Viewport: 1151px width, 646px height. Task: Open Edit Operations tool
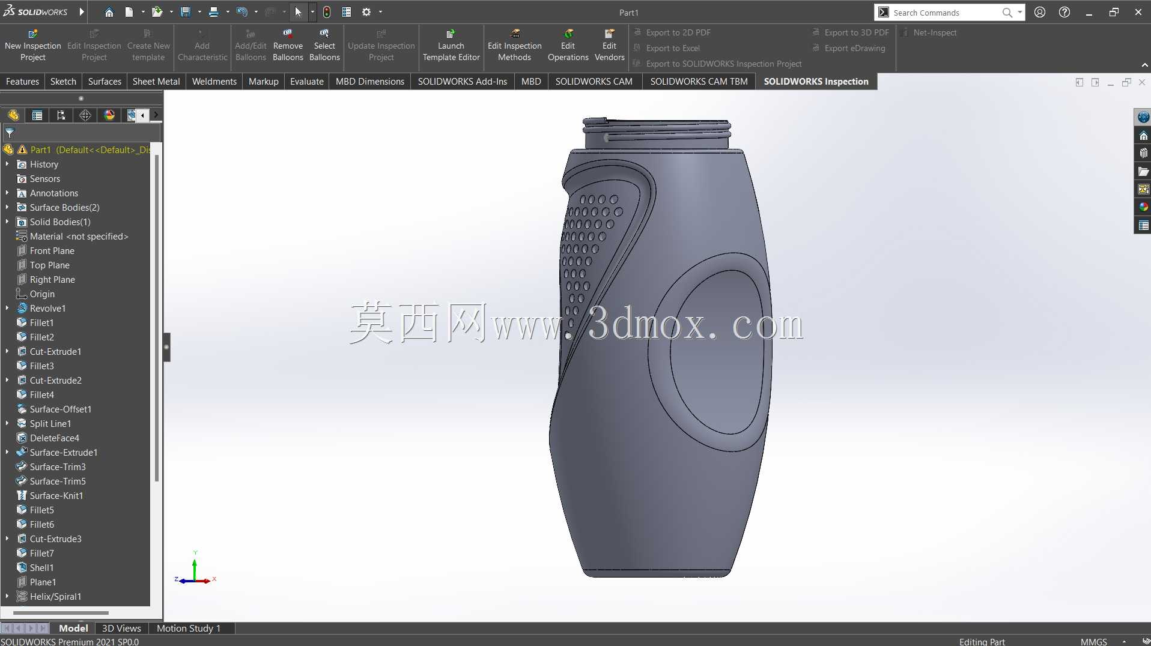tap(568, 45)
